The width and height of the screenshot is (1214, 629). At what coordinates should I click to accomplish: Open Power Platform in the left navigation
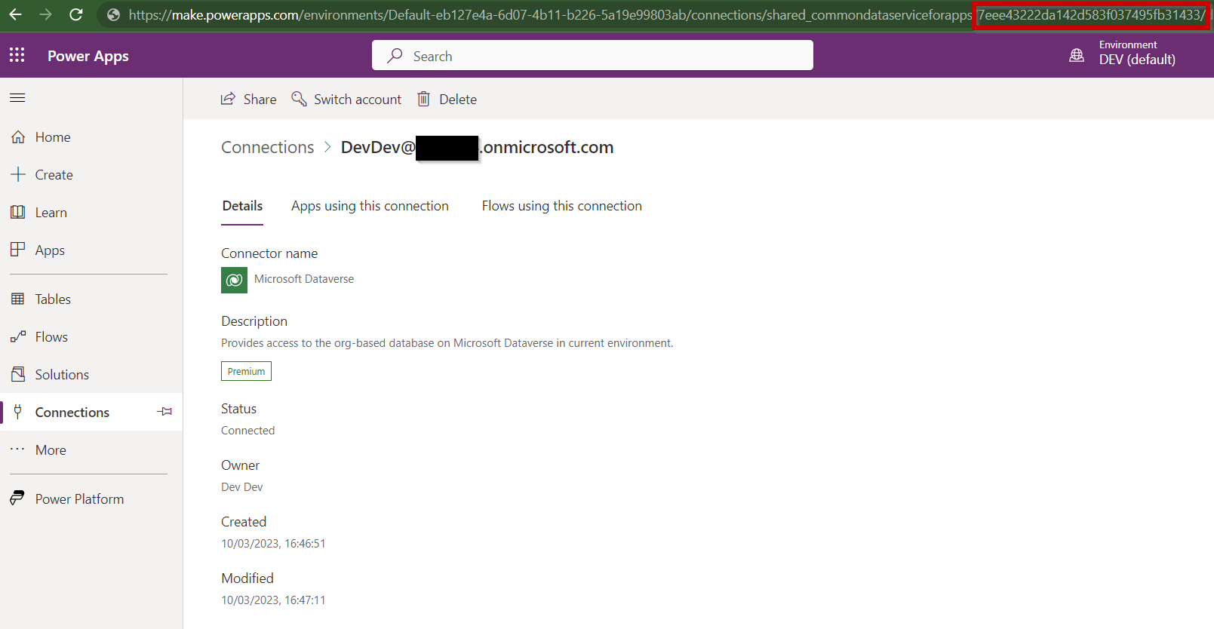91,499
